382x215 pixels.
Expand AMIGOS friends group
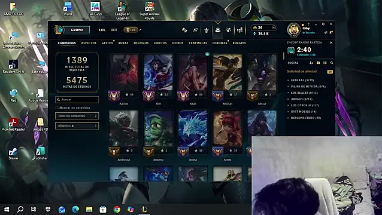pos(301,99)
